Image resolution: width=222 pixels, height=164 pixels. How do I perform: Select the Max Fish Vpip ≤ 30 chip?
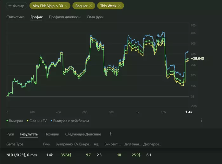click(x=50, y=6)
